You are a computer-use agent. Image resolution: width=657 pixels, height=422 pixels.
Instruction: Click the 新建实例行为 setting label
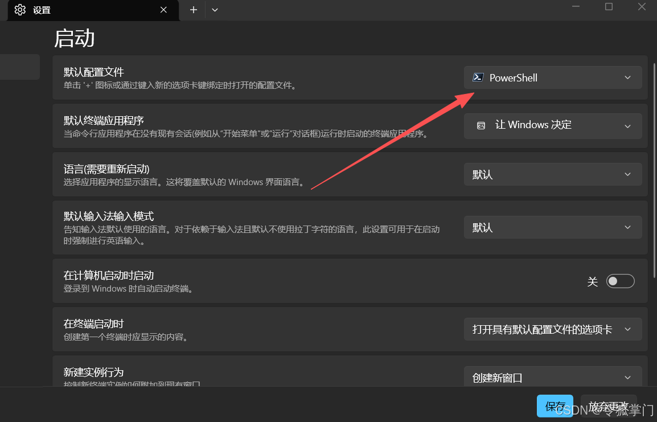pos(94,372)
